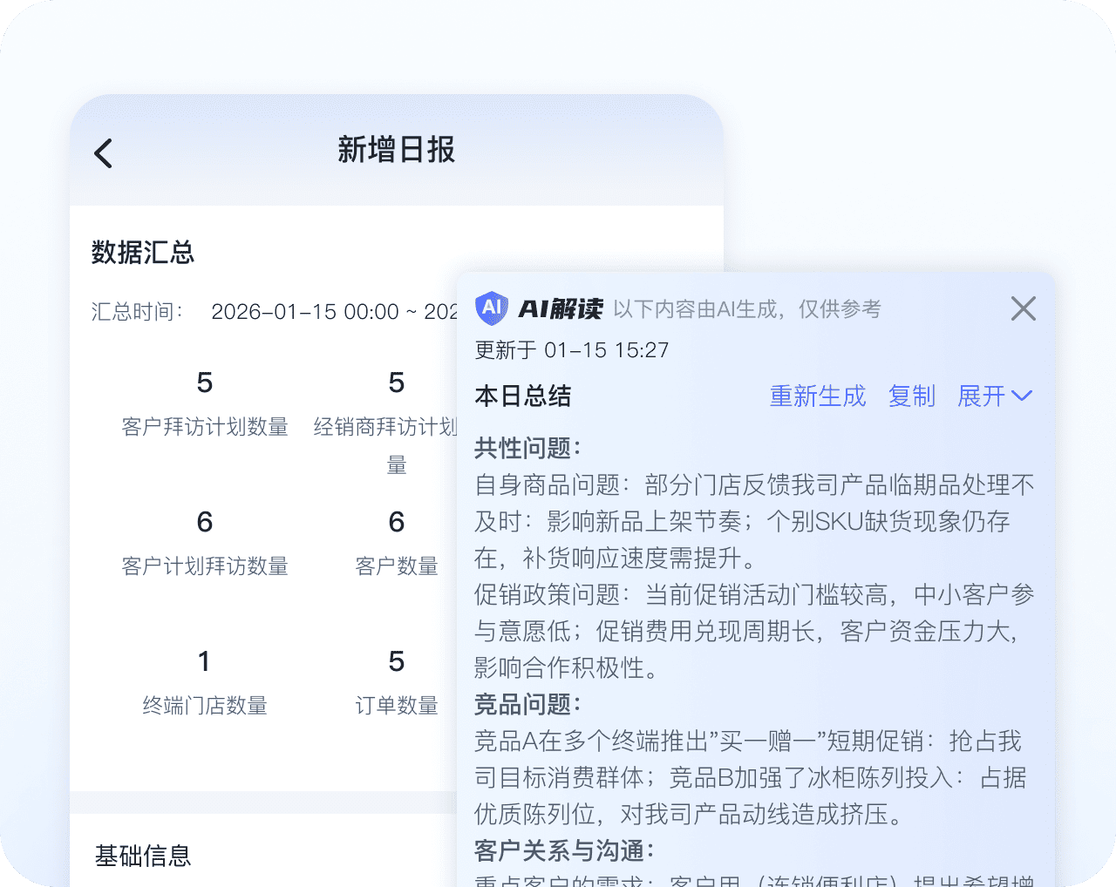Click 重新生成 to regenerate summary
1116x887 pixels.
[x=817, y=396]
